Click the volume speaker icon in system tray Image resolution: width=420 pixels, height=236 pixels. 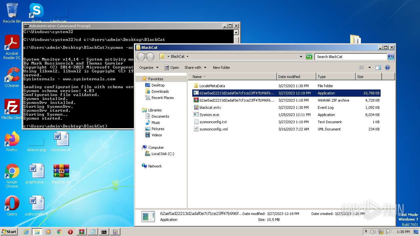point(373,232)
